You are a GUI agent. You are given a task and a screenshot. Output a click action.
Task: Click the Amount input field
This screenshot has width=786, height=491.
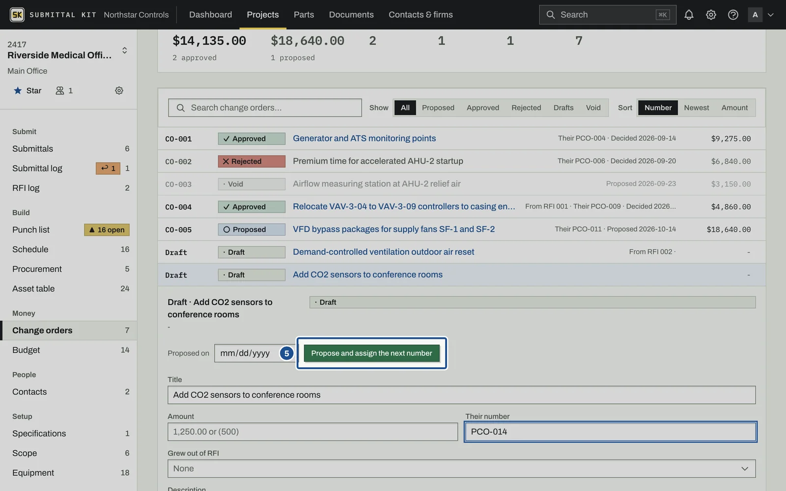[312, 432]
